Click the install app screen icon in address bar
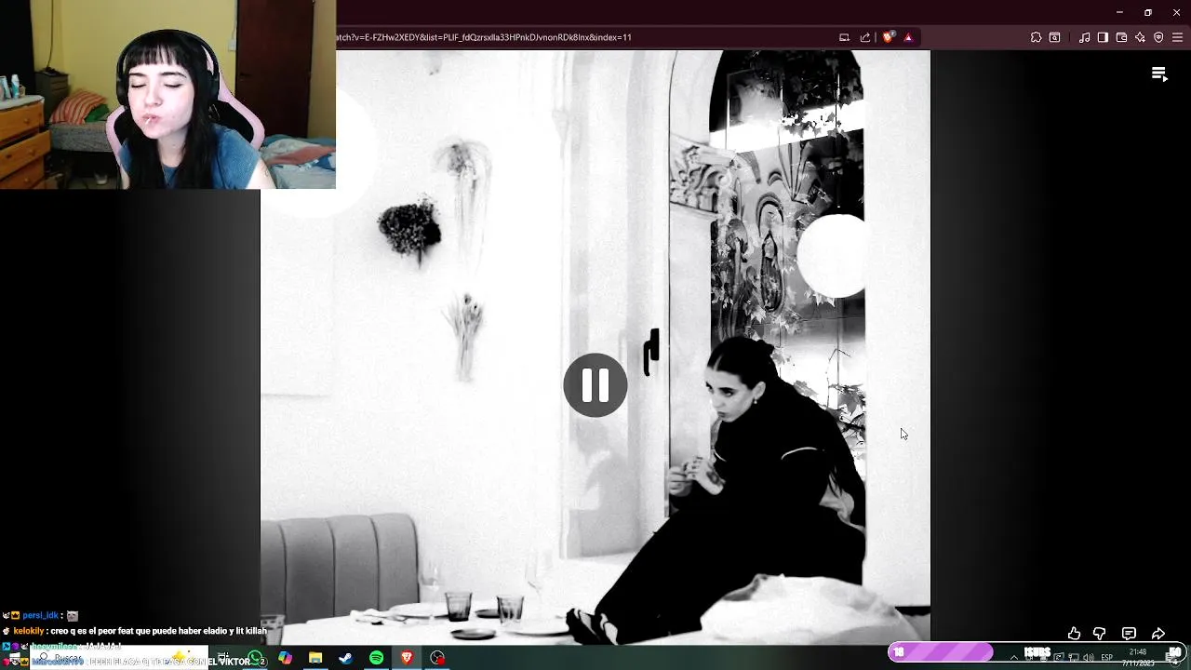This screenshot has width=1191, height=670. [x=844, y=37]
